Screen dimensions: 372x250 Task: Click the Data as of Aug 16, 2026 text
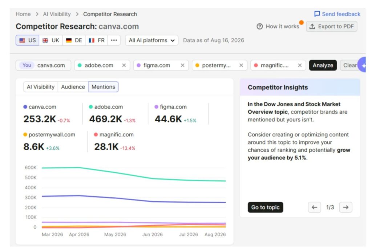click(x=214, y=40)
